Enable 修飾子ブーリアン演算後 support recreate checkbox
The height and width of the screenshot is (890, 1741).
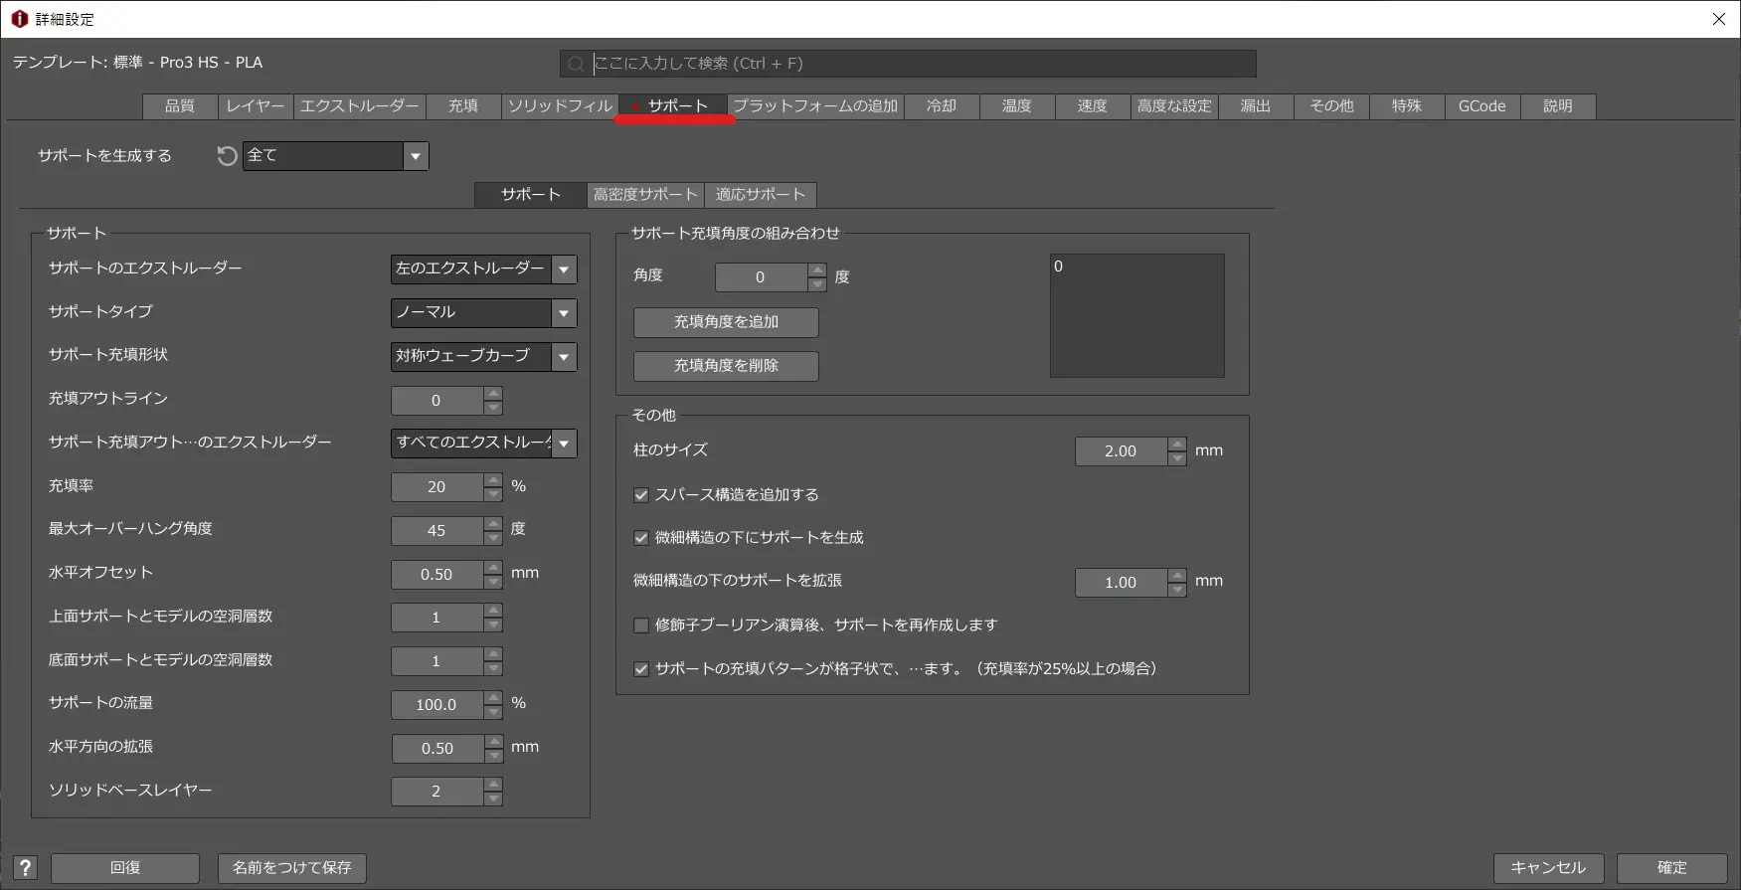(x=641, y=625)
